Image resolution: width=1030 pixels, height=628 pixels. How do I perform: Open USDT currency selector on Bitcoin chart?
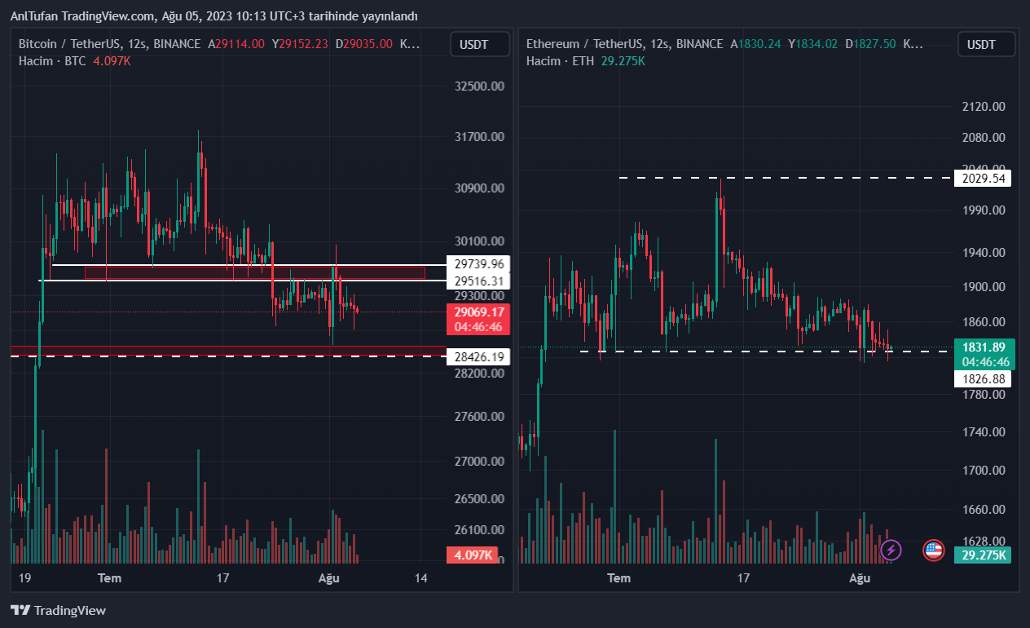[480, 44]
